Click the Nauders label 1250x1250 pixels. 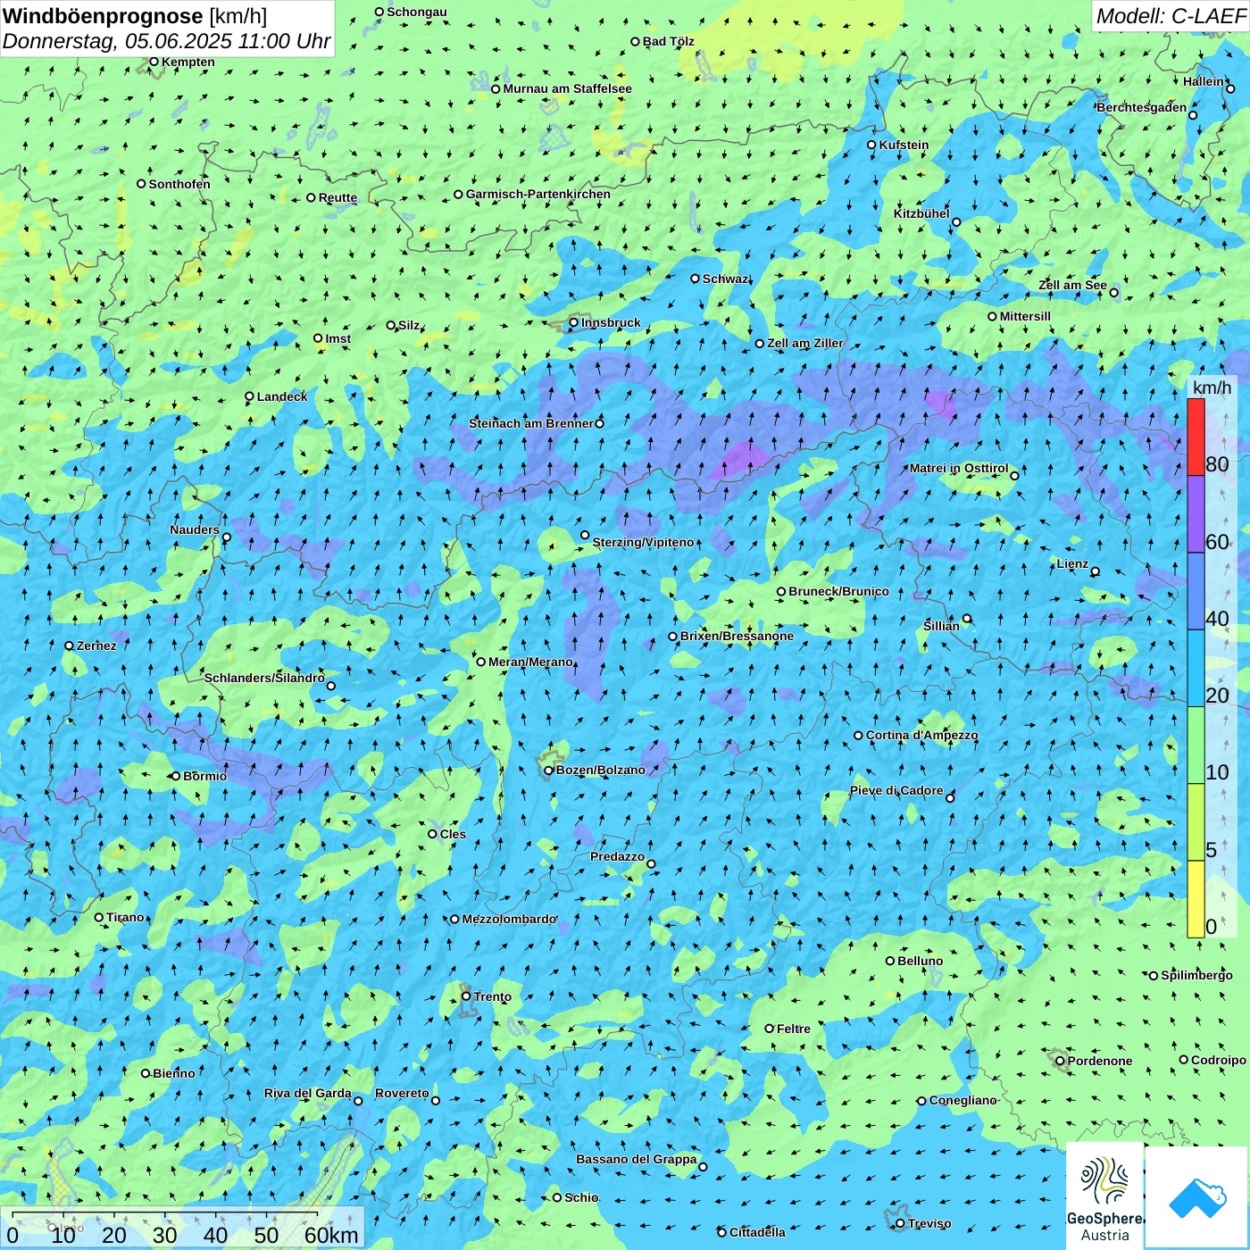click(x=195, y=529)
